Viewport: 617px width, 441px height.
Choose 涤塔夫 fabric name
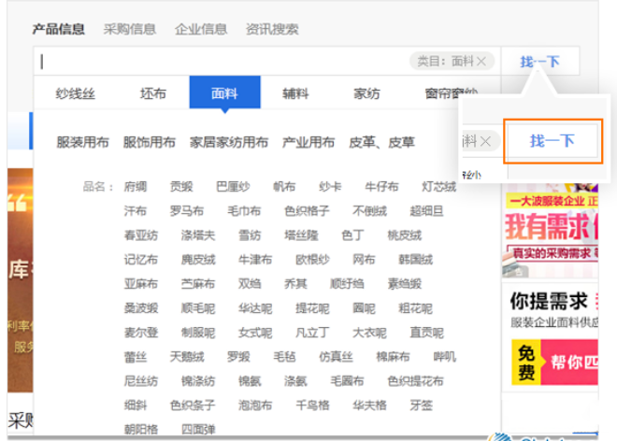coord(198,235)
